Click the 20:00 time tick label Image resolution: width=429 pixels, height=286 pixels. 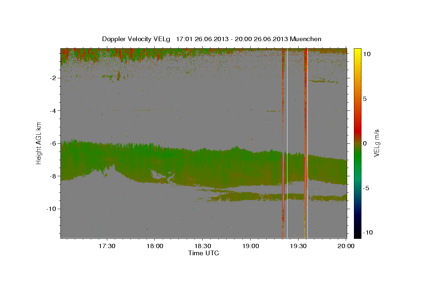346,246
